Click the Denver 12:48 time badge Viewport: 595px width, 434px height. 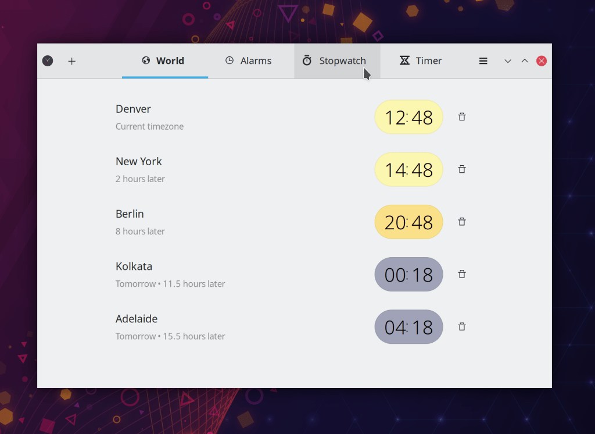pyautogui.click(x=408, y=118)
